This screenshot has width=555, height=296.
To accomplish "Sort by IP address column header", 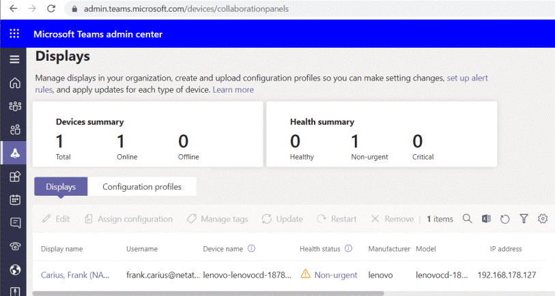I will click(x=506, y=249).
